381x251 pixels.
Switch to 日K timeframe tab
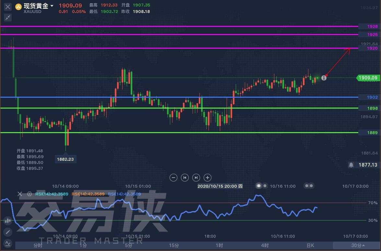[x=310, y=245]
